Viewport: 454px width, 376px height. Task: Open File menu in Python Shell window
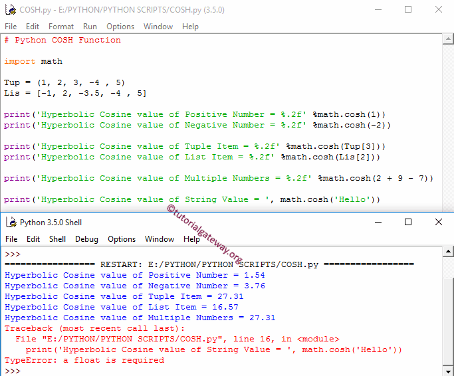click(11, 239)
